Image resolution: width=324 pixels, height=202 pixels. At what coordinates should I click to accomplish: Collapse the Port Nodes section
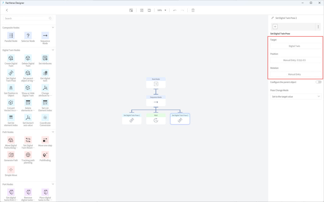[x=53, y=184]
